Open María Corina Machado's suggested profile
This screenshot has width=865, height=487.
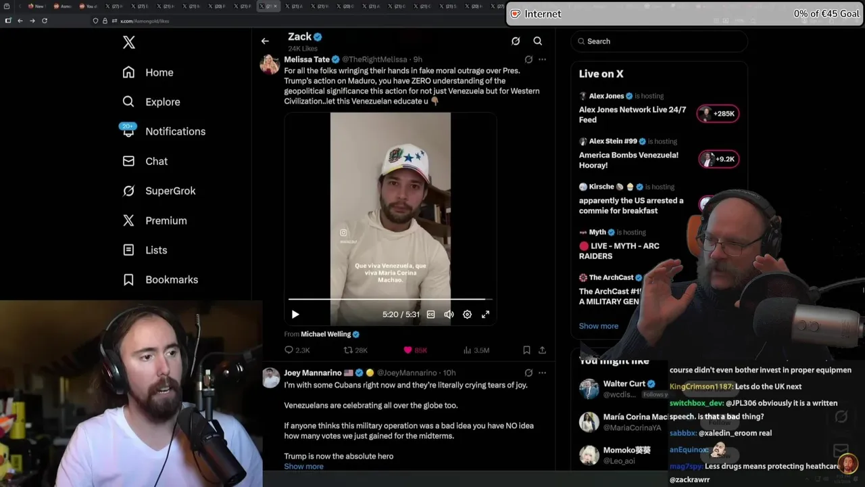point(624,422)
